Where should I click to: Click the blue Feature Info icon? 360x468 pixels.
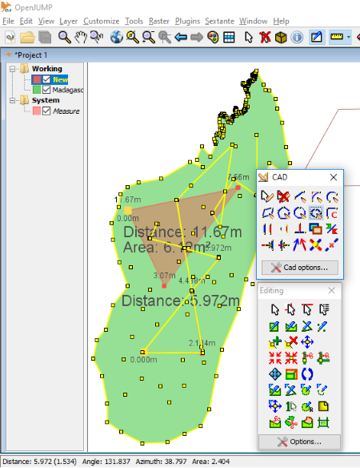[x=297, y=38]
